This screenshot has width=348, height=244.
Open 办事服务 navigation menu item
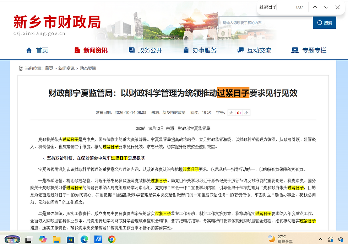[x=205, y=50]
